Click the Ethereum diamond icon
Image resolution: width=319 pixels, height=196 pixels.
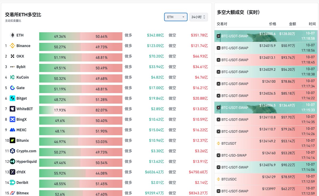point(12,35)
